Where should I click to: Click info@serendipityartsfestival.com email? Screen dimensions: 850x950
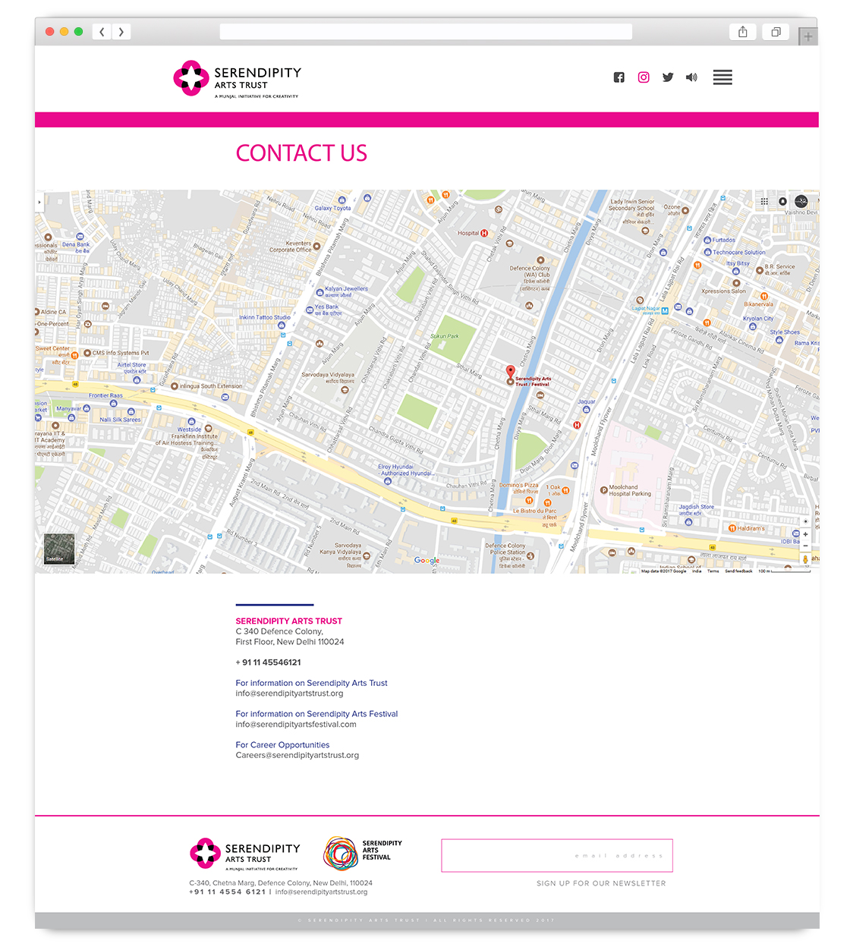[296, 725]
